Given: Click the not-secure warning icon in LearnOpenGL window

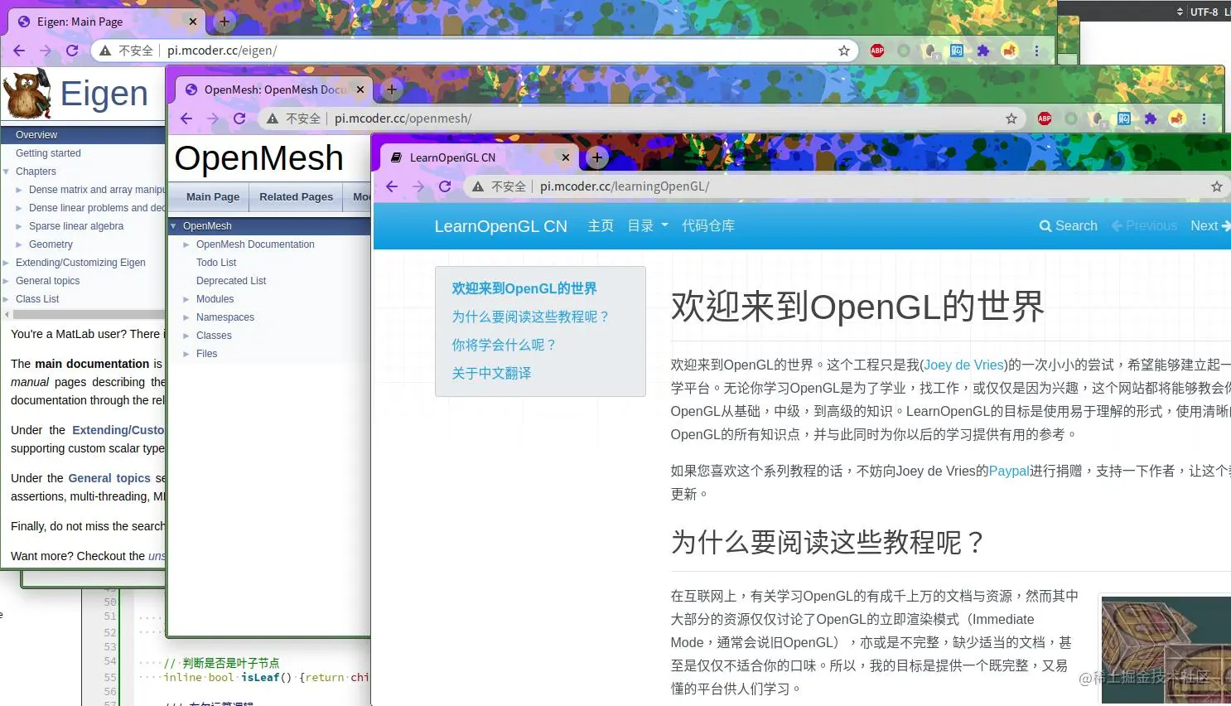Looking at the screenshot, I should tap(478, 186).
